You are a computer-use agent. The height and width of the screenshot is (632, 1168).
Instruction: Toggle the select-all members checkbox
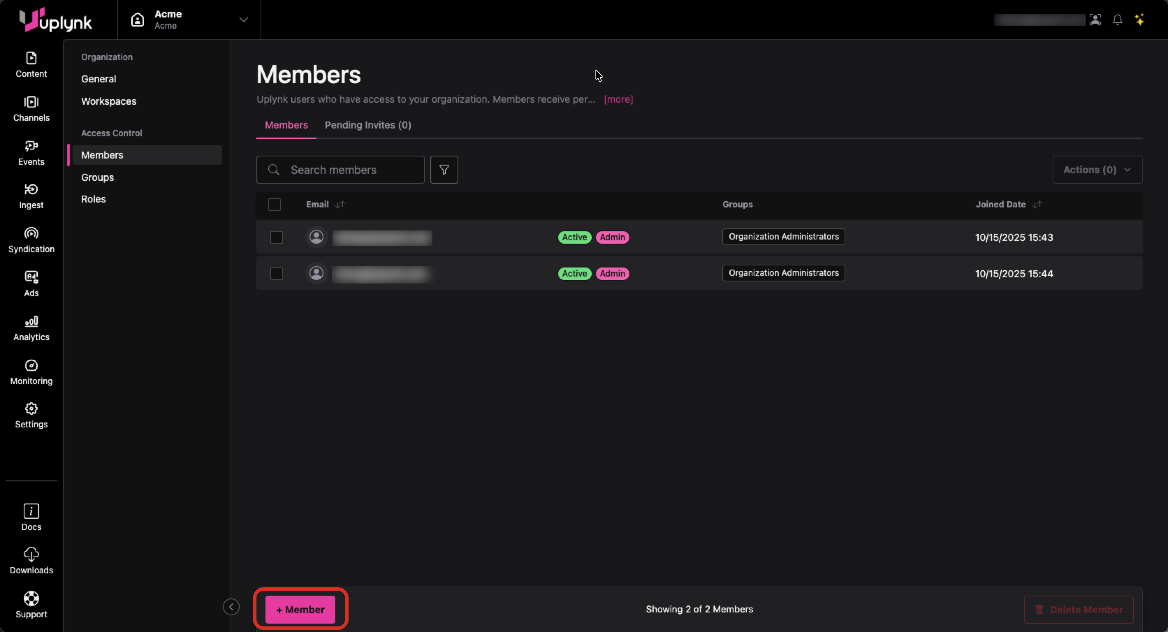pyautogui.click(x=274, y=205)
